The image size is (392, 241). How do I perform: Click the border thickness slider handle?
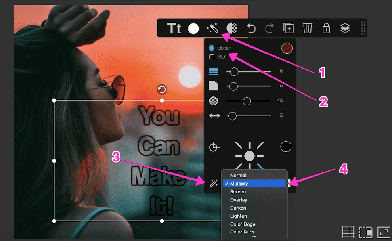coord(234,71)
